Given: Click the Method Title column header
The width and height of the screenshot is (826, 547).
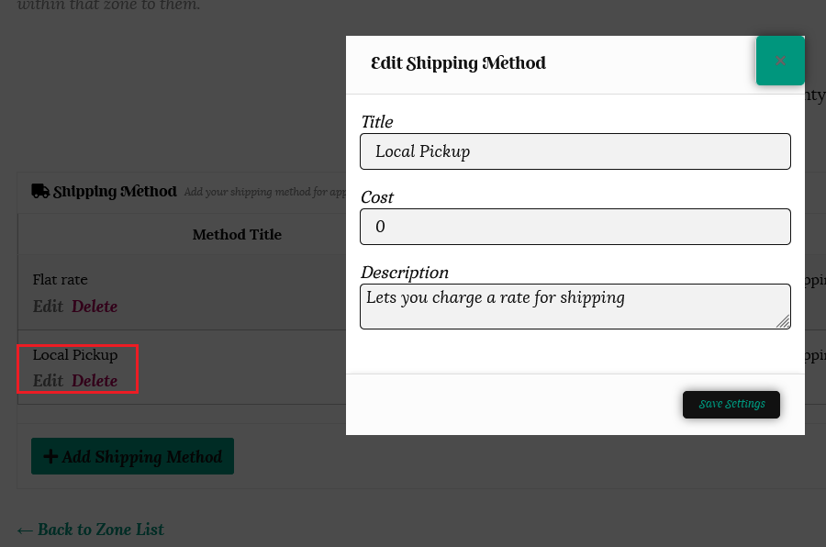Looking at the screenshot, I should tap(237, 235).
